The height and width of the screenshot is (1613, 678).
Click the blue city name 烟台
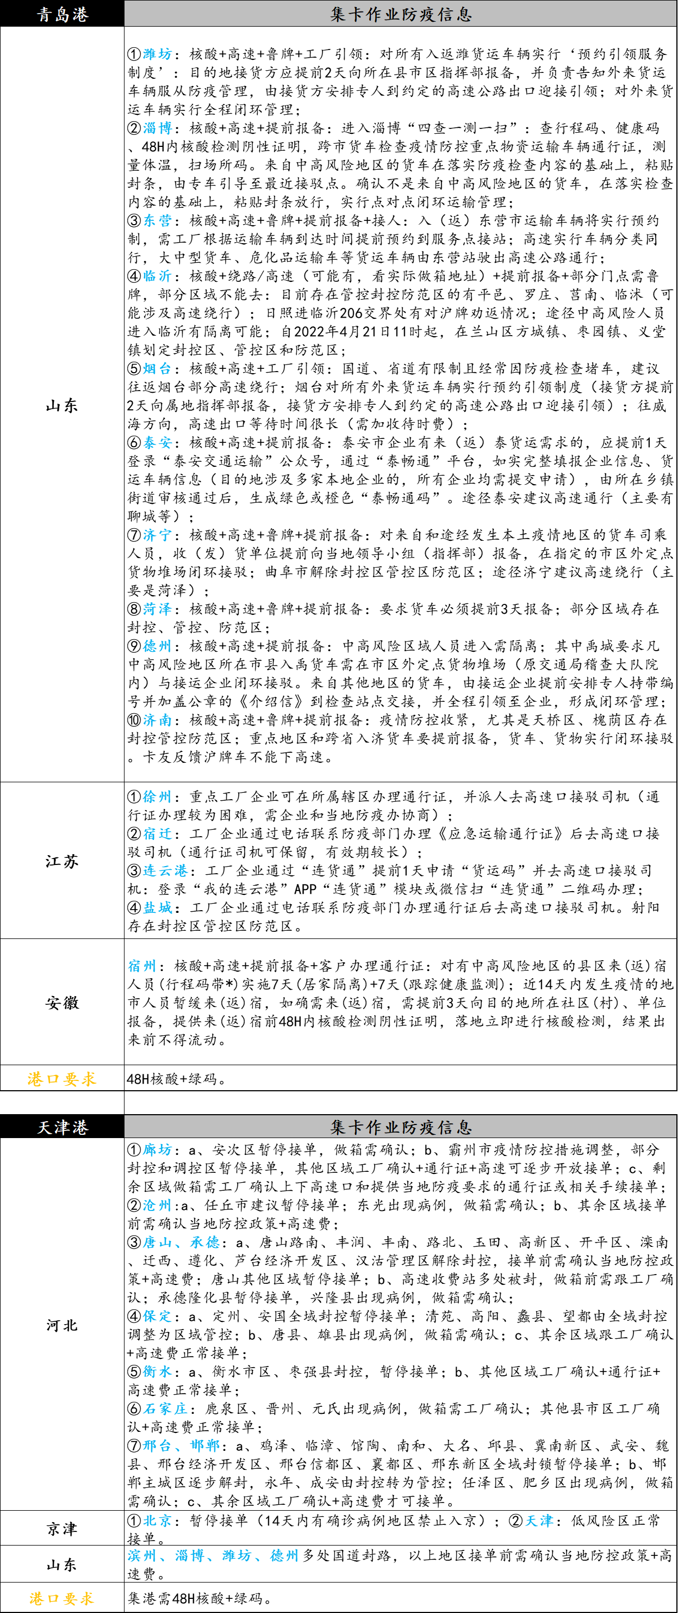click(x=157, y=368)
